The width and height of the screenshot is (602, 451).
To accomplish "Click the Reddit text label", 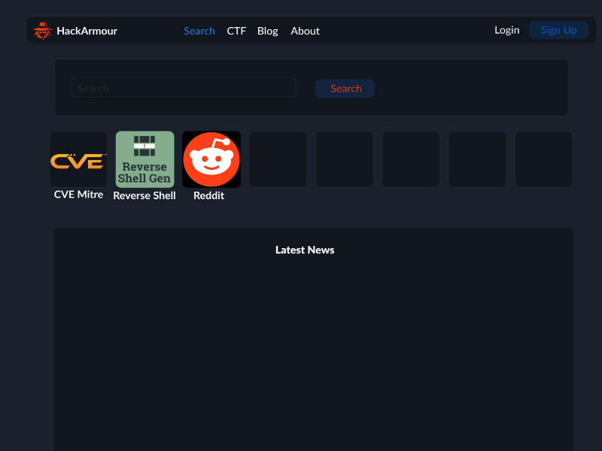I will [x=208, y=195].
